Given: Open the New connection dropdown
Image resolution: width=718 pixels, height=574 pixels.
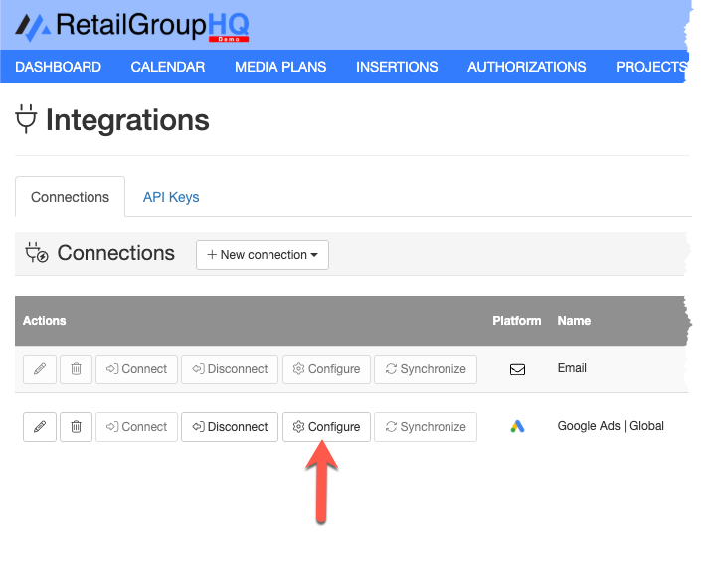Looking at the screenshot, I should (x=263, y=255).
